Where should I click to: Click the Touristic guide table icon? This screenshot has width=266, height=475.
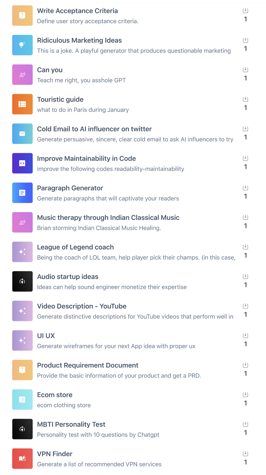[22, 104]
